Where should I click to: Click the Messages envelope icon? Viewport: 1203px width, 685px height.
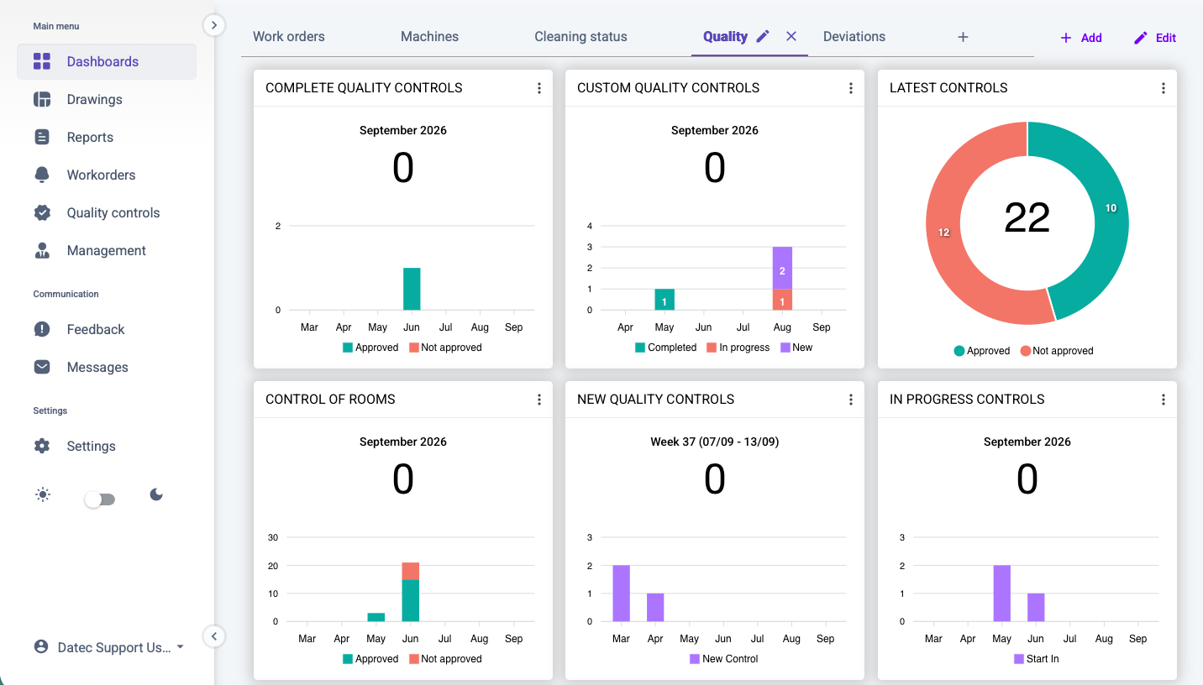(x=42, y=367)
